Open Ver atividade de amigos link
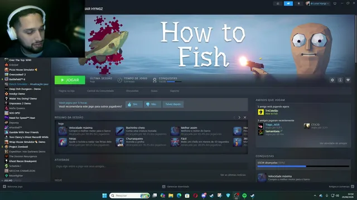The height and width of the screenshot is (200, 357). tap(334, 143)
